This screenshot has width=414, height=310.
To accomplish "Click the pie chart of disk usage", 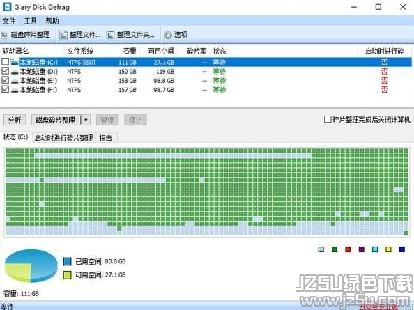I will [31, 265].
